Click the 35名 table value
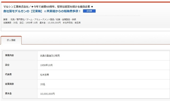The height and width of the screenshot is (102, 170). tap(42, 84)
